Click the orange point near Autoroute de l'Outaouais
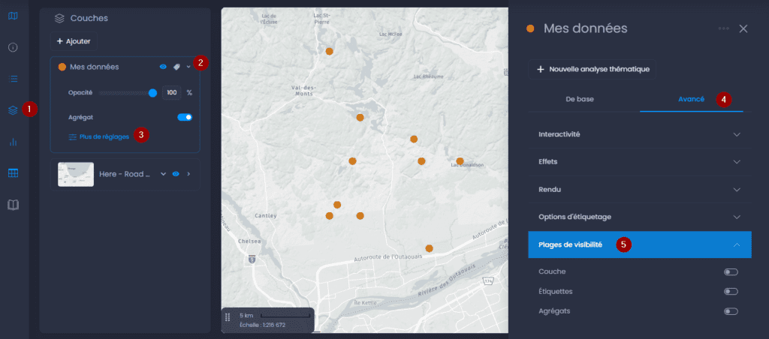This screenshot has height=339, width=769. tap(429, 248)
